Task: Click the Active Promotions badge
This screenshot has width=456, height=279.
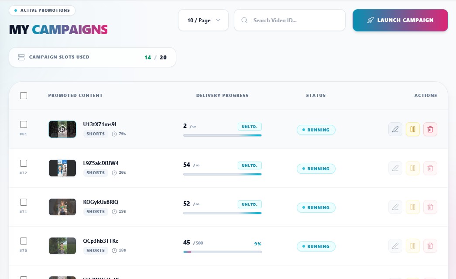Action: 42,10
